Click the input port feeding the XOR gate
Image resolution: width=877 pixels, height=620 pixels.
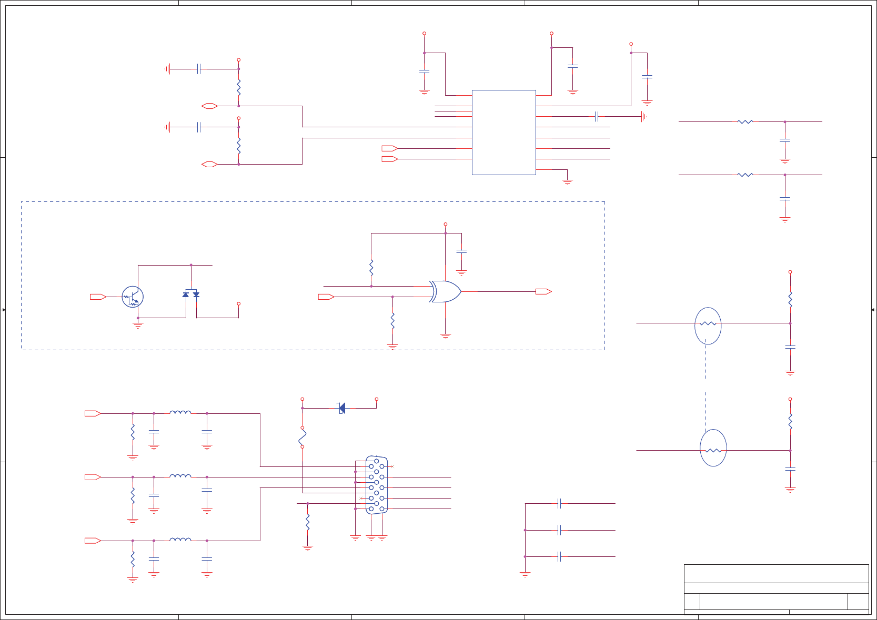326,297
